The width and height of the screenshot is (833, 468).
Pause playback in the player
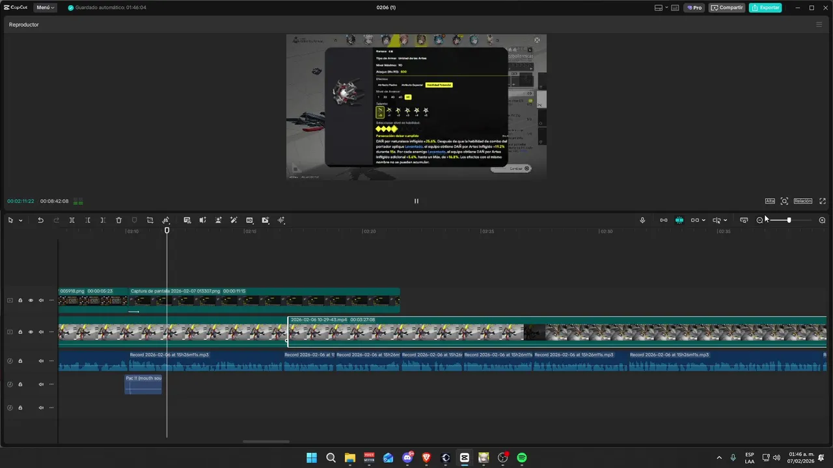tap(416, 201)
